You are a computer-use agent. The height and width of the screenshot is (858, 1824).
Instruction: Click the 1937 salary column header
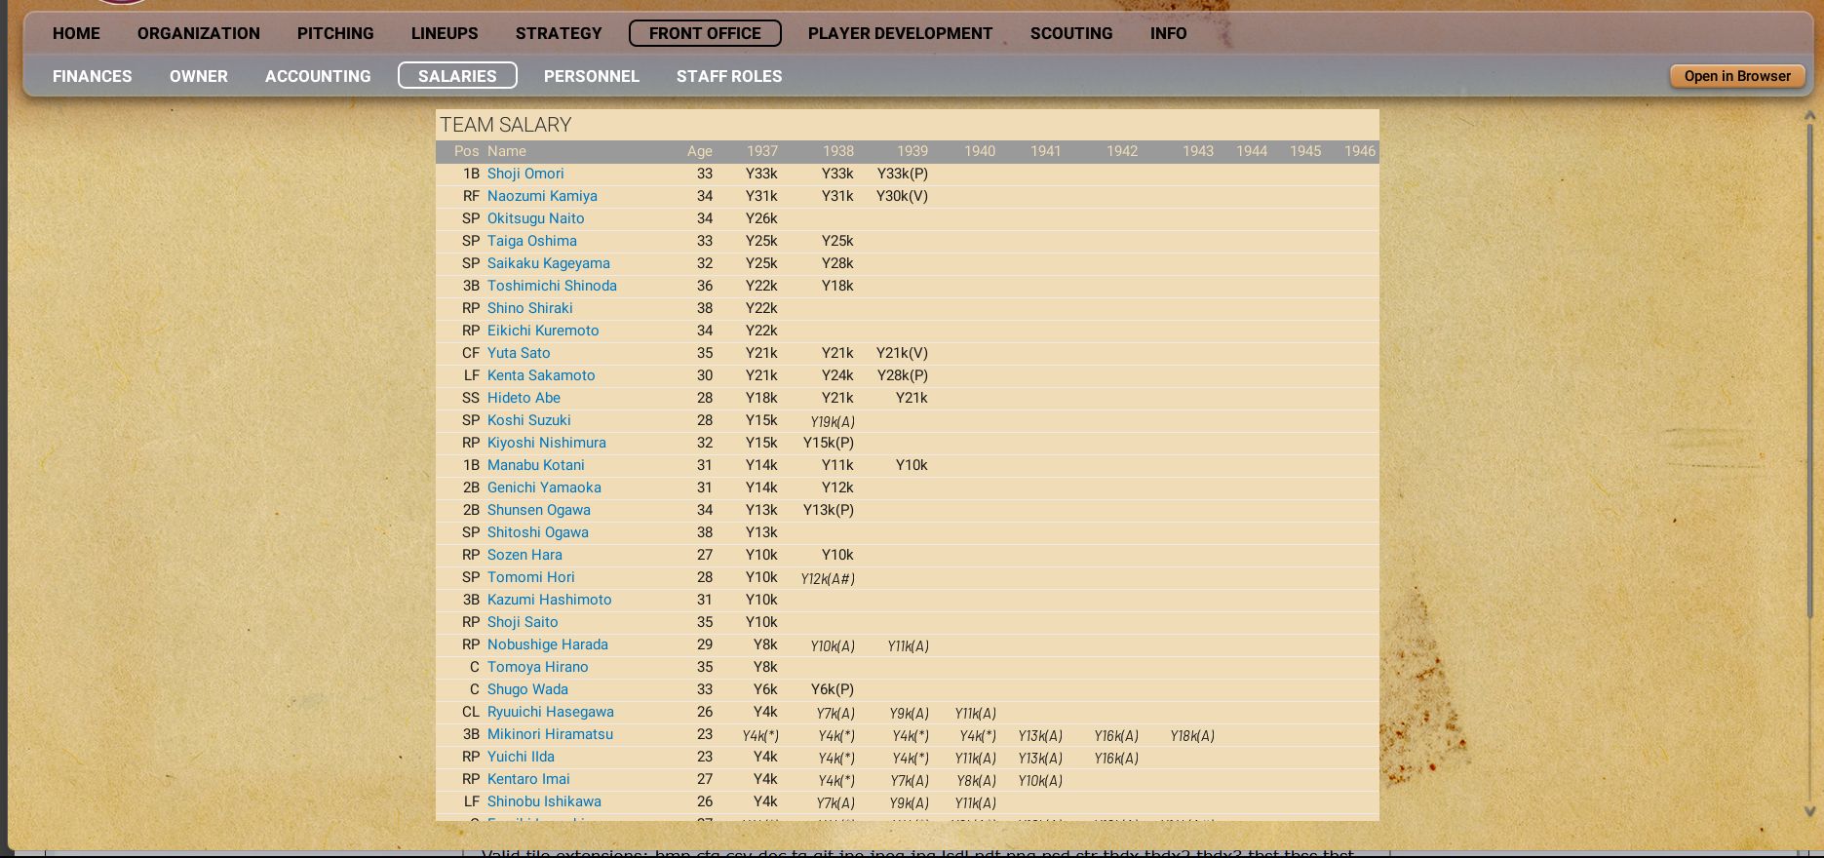761,151
